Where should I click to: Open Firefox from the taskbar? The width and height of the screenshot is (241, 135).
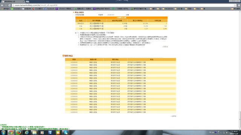[19, 132]
